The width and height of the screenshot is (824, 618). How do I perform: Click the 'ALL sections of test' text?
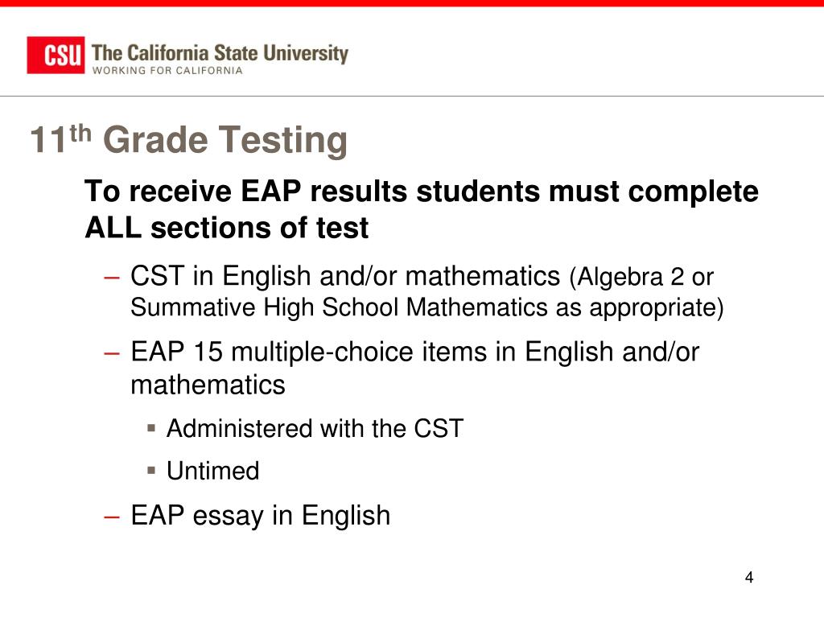[226, 228]
